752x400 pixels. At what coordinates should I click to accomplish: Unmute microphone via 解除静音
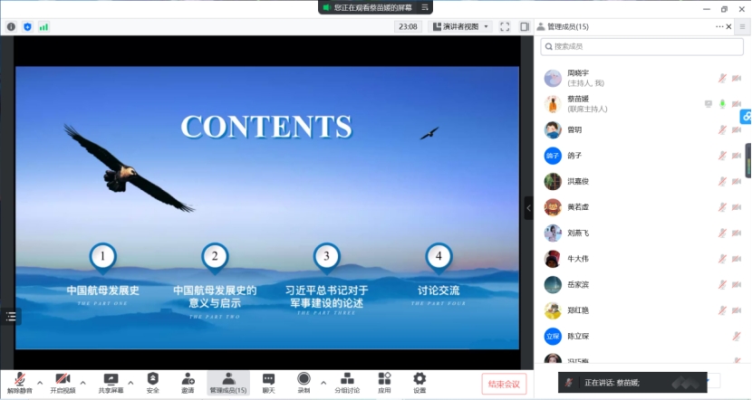click(18, 380)
